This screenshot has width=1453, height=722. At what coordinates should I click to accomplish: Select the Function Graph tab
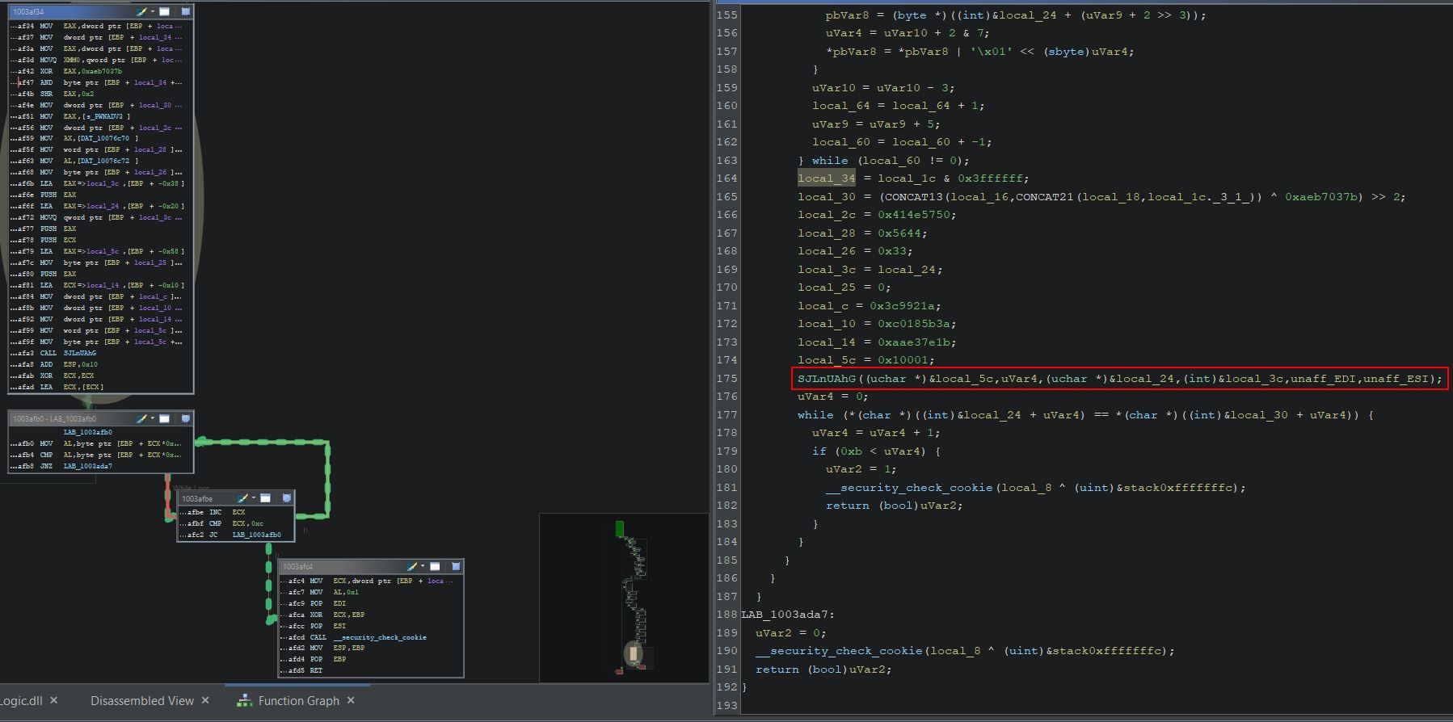(297, 701)
